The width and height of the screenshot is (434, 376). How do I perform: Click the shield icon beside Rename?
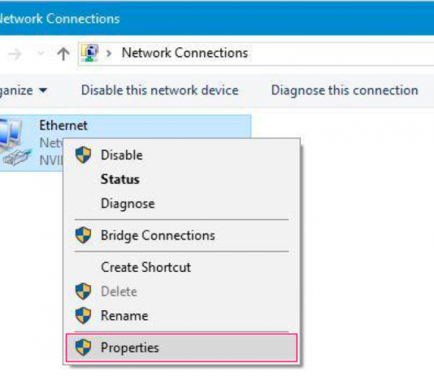click(x=83, y=315)
